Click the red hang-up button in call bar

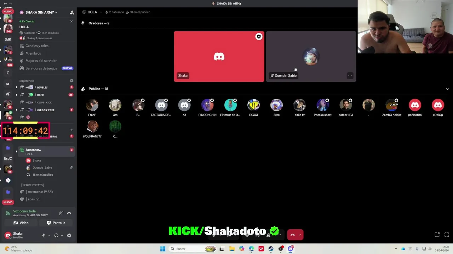[x=292, y=235]
